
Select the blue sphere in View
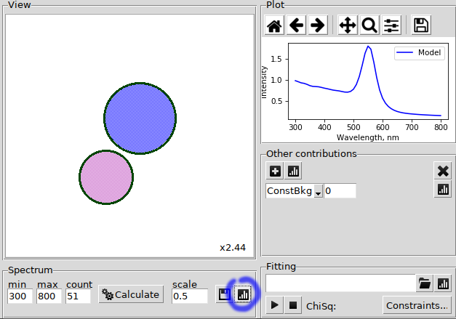pyautogui.click(x=140, y=118)
